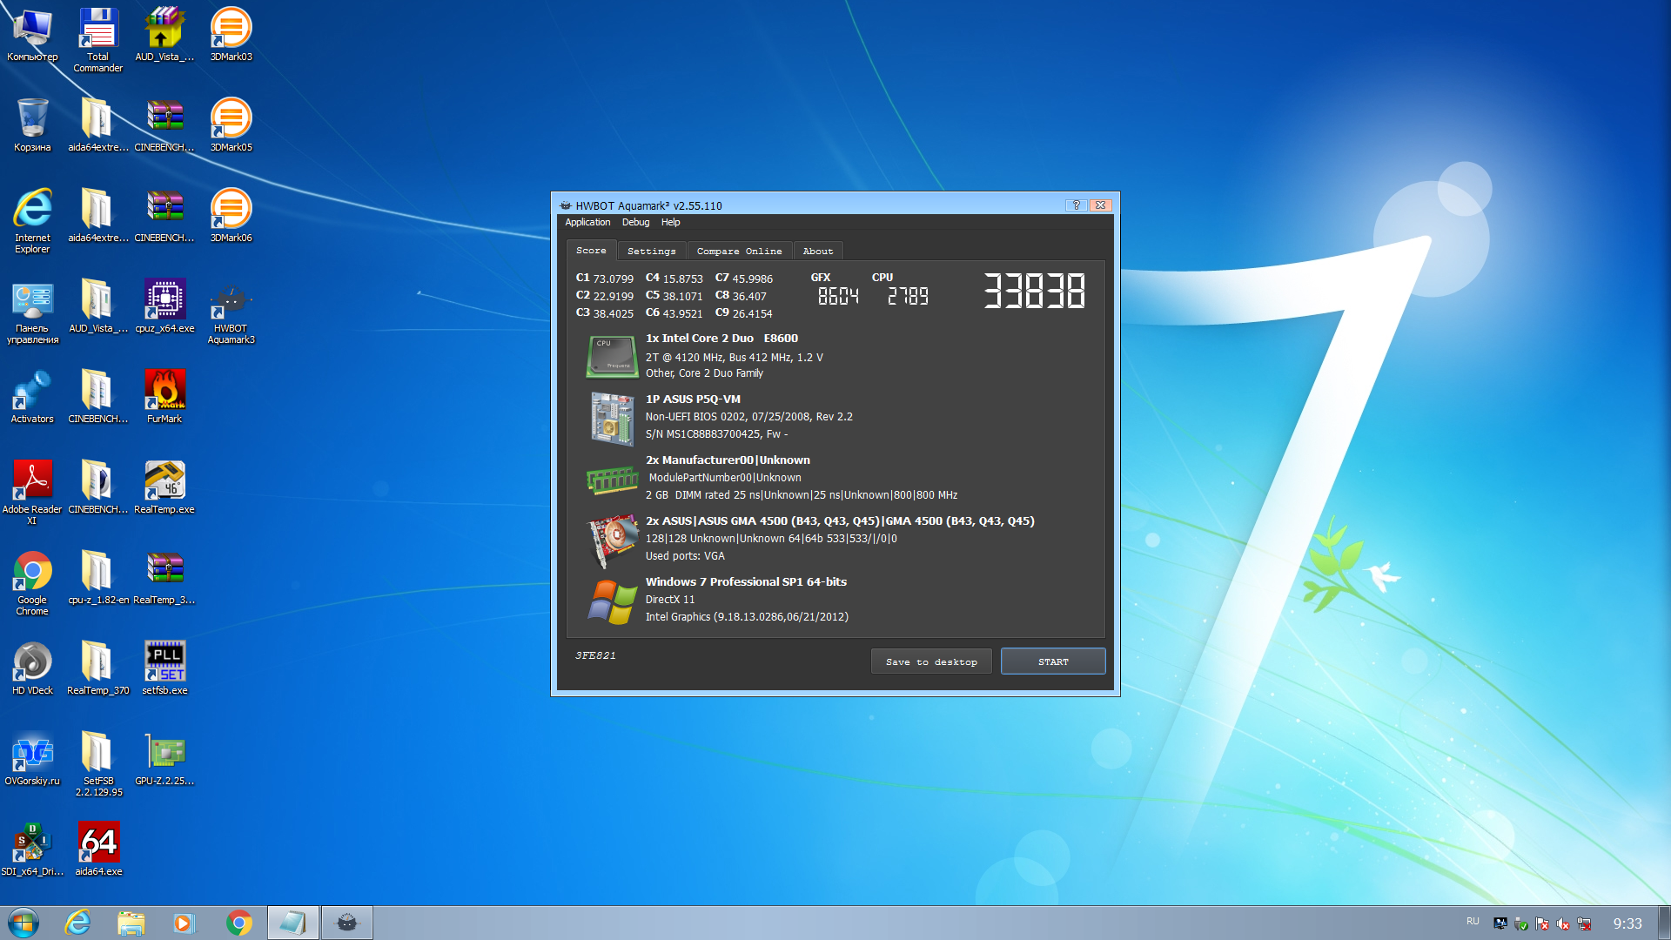Click the green RAM module icon
The width and height of the screenshot is (1671, 940).
click(x=612, y=480)
